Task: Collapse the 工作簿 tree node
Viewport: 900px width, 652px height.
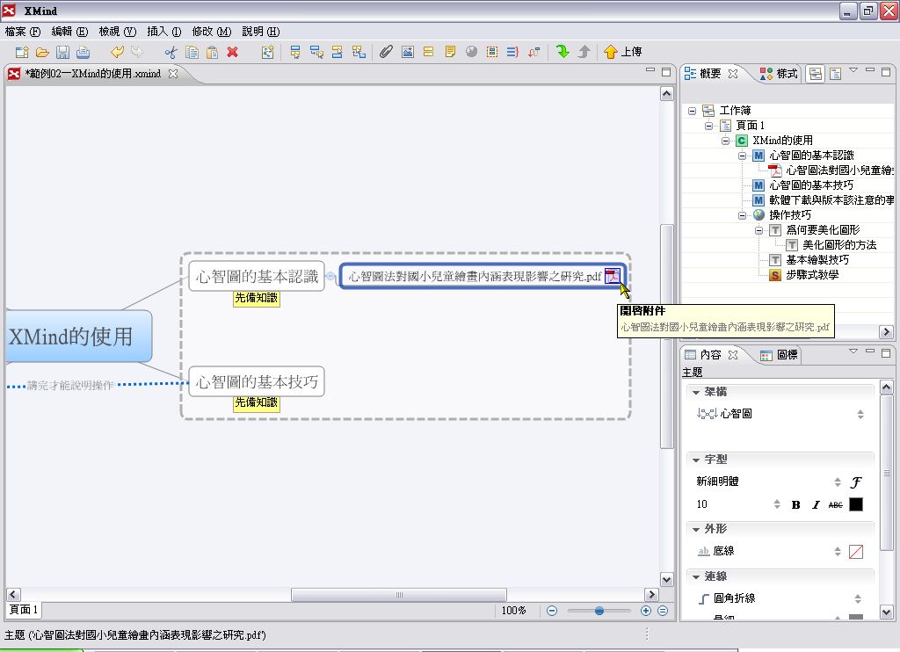Action: pos(693,111)
